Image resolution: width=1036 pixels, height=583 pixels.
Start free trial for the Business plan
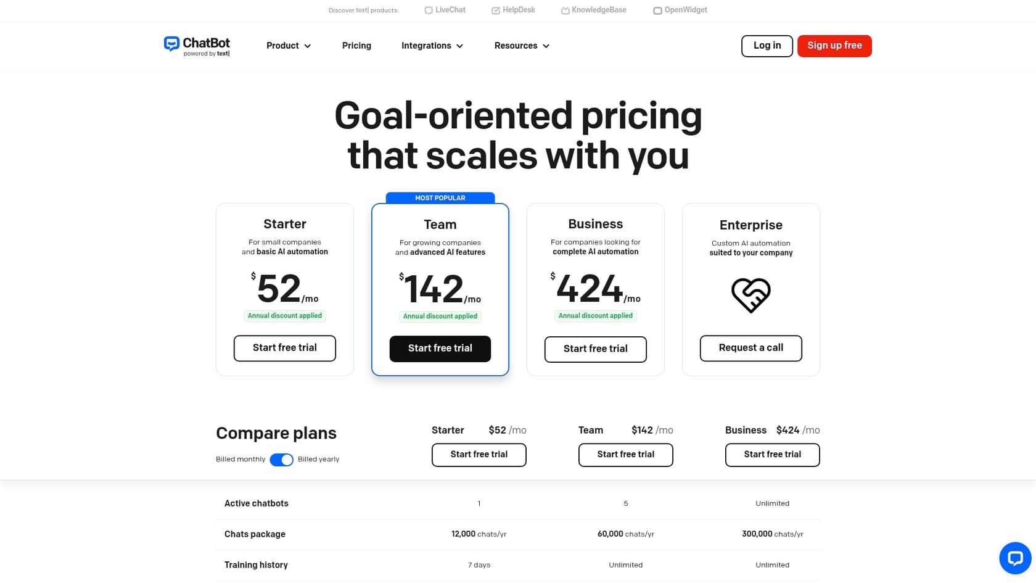pyautogui.click(x=595, y=349)
